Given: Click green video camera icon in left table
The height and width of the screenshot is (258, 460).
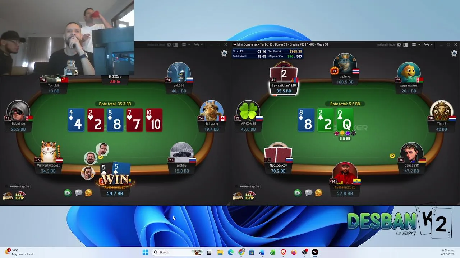Looking at the screenshot, I should 68,193.
